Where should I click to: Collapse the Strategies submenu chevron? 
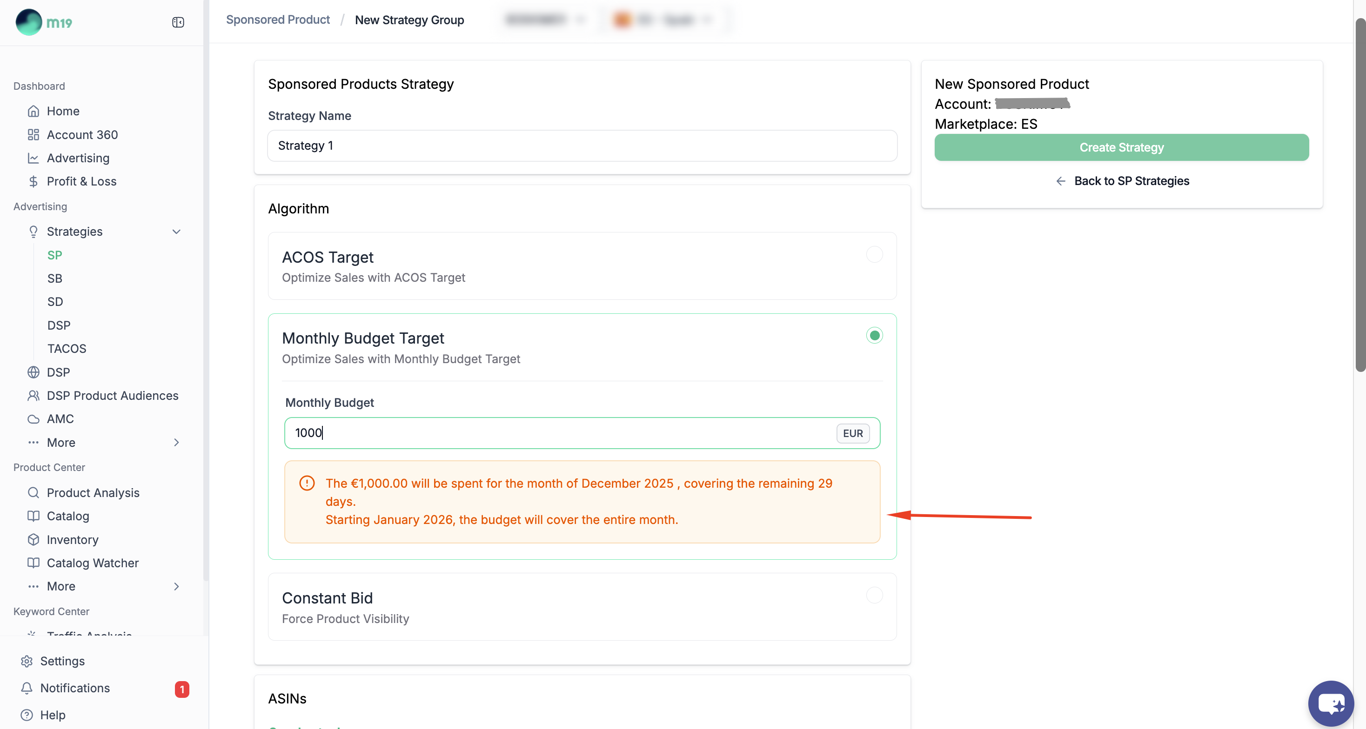(177, 232)
